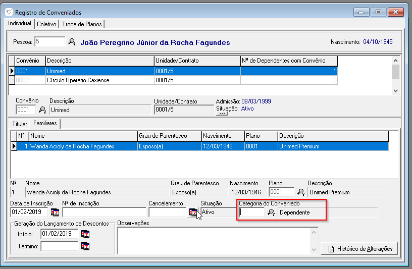Click the Nº de Inscrição input field

coord(104,212)
